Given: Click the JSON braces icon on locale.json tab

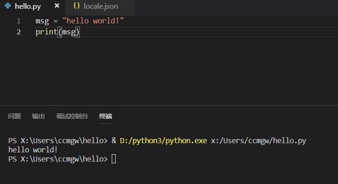Looking at the screenshot, I should [77, 6].
